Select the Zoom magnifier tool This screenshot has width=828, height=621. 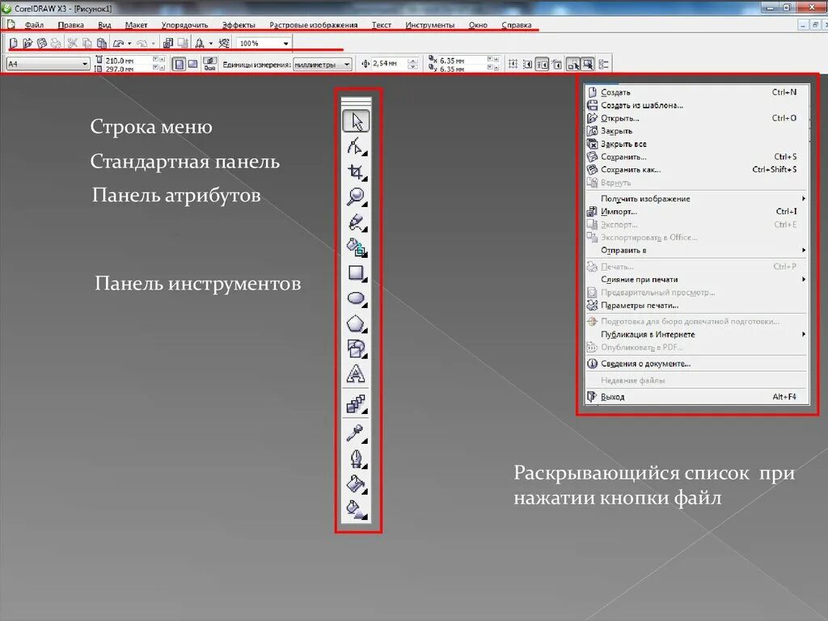pyautogui.click(x=357, y=196)
